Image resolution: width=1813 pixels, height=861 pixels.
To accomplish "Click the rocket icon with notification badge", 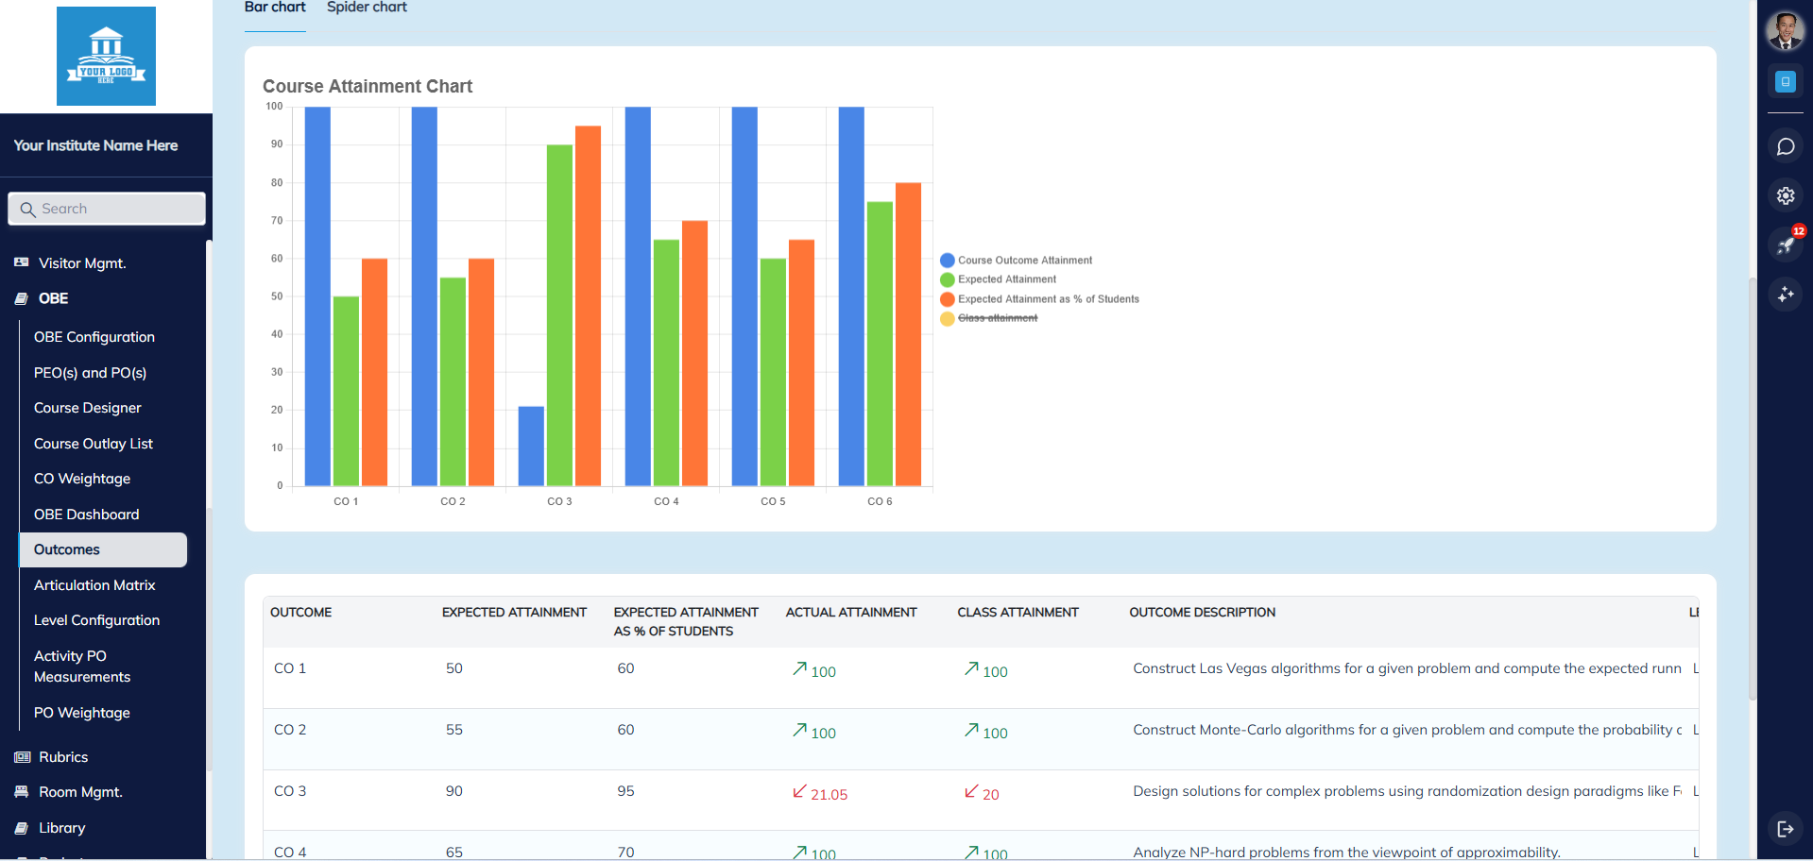I will point(1786,245).
